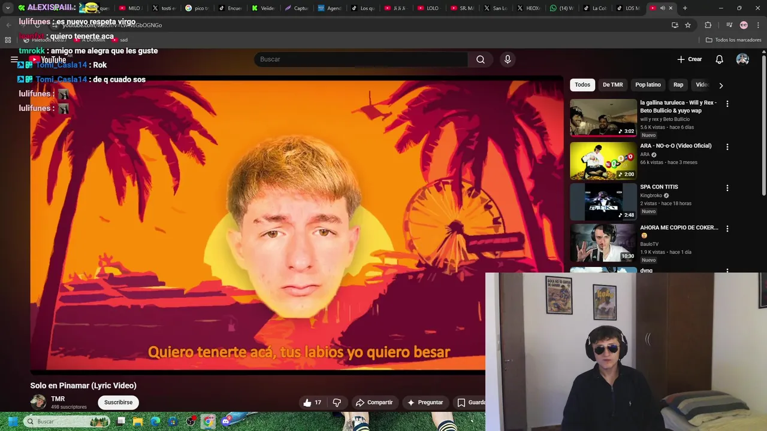Image resolution: width=767 pixels, height=431 pixels.
Task: Click the Guardar save button
Action: coord(471,402)
